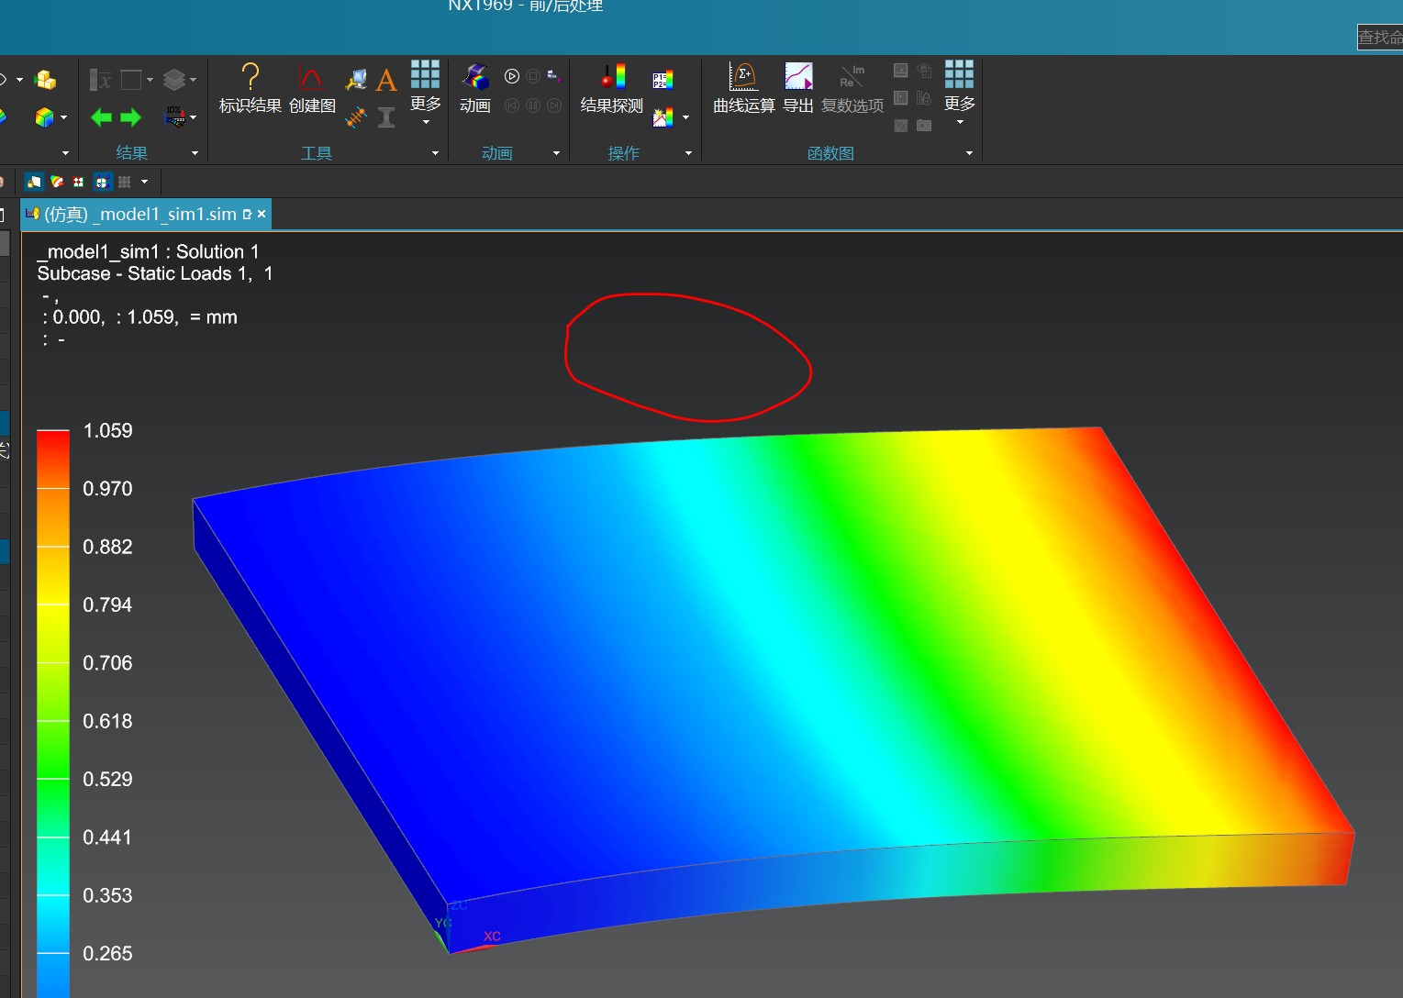
Task: Go to next result with green right arrow
Action: pyautogui.click(x=131, y=117)
